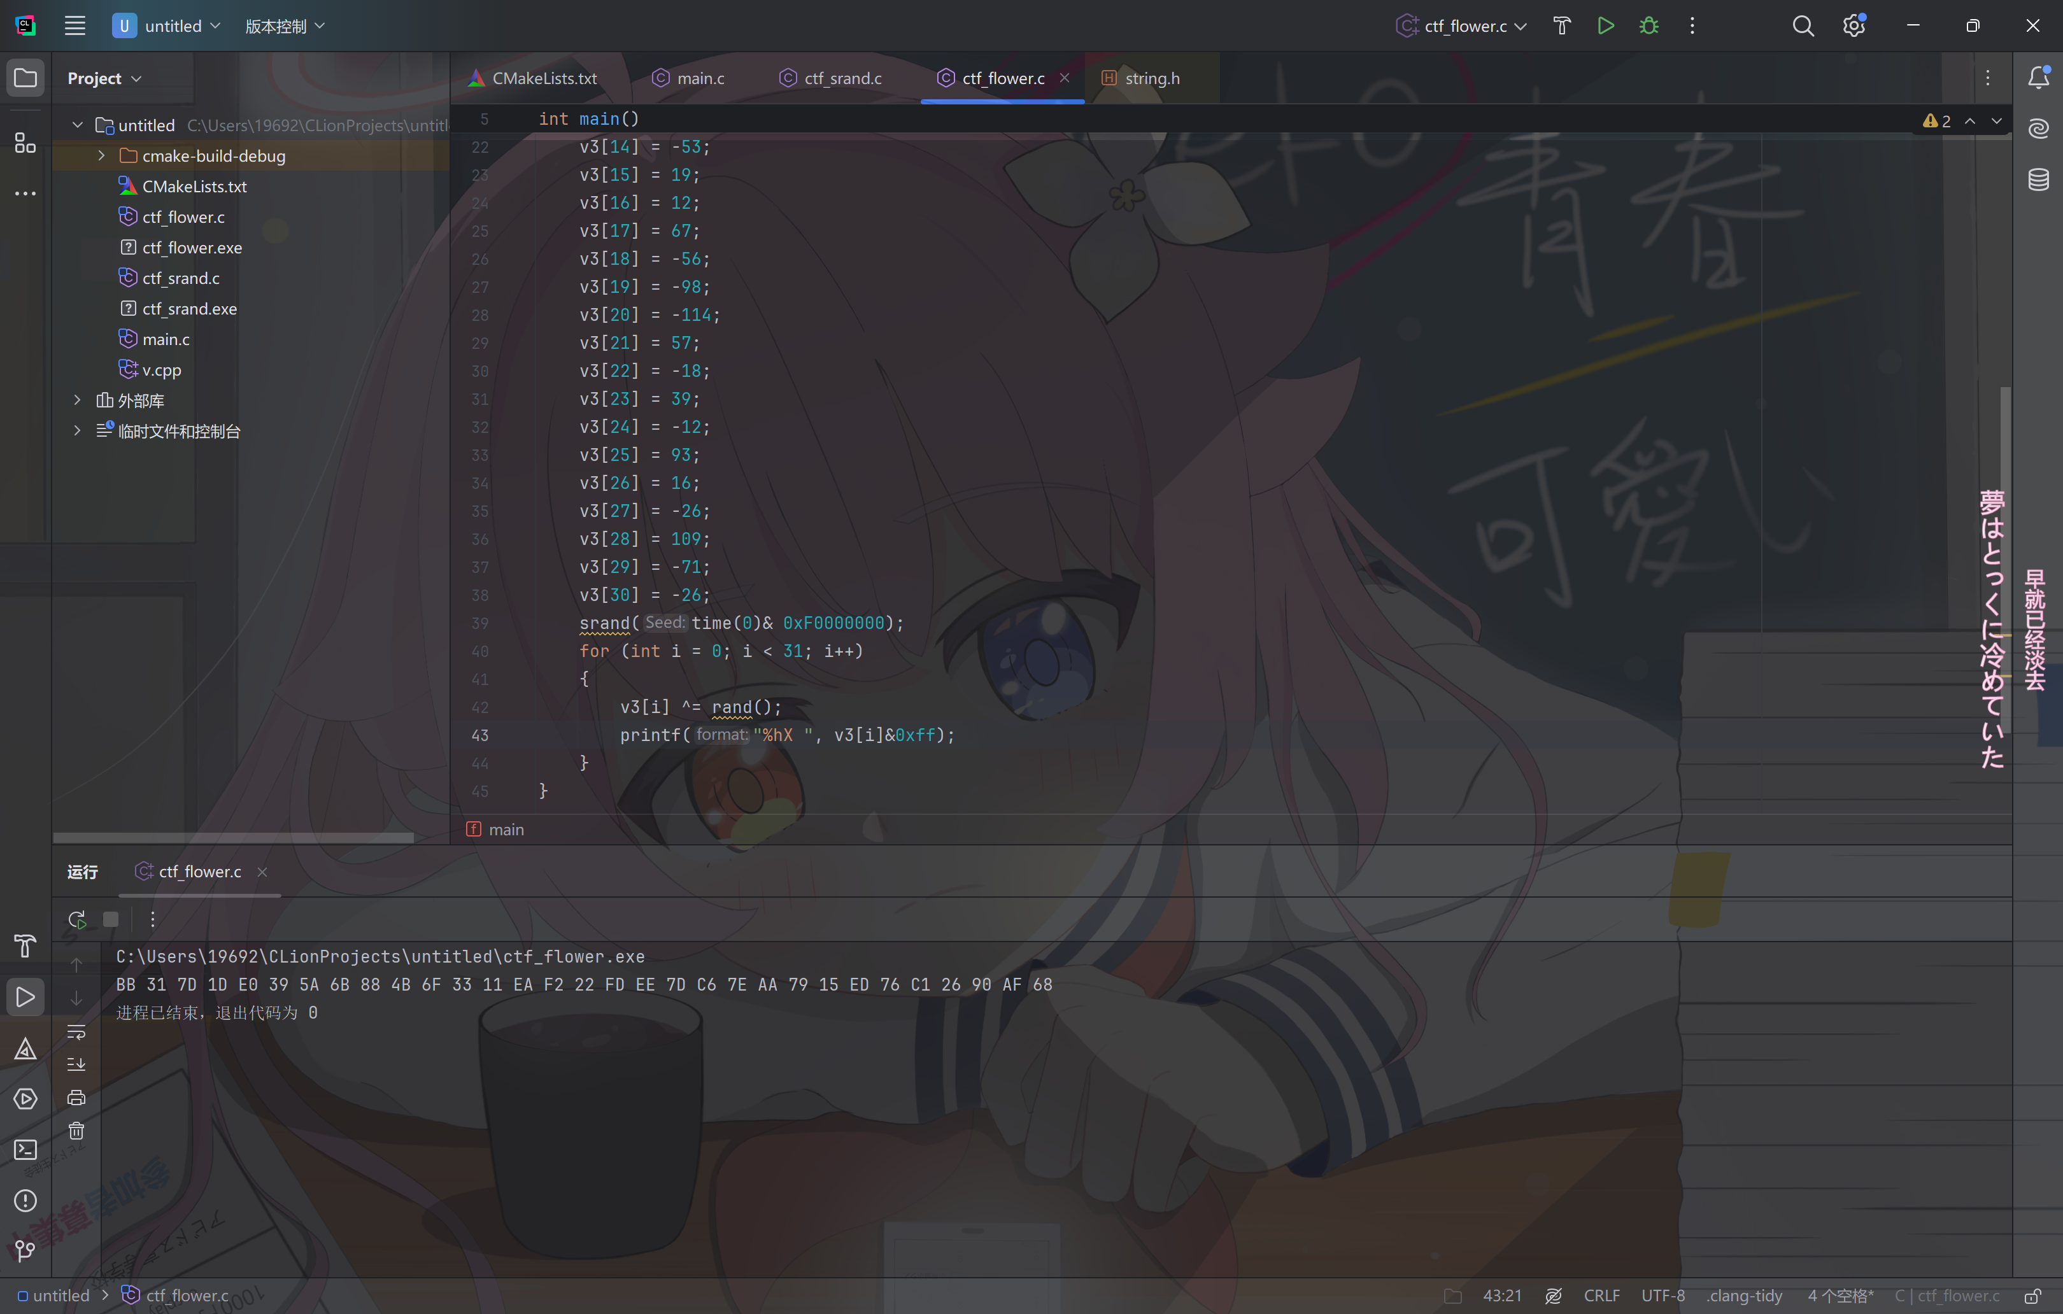Image resolution: width=2063 pixels, height=1314 pixels.
Task: Switch to the string.h editor tab
Action: 1141,78
